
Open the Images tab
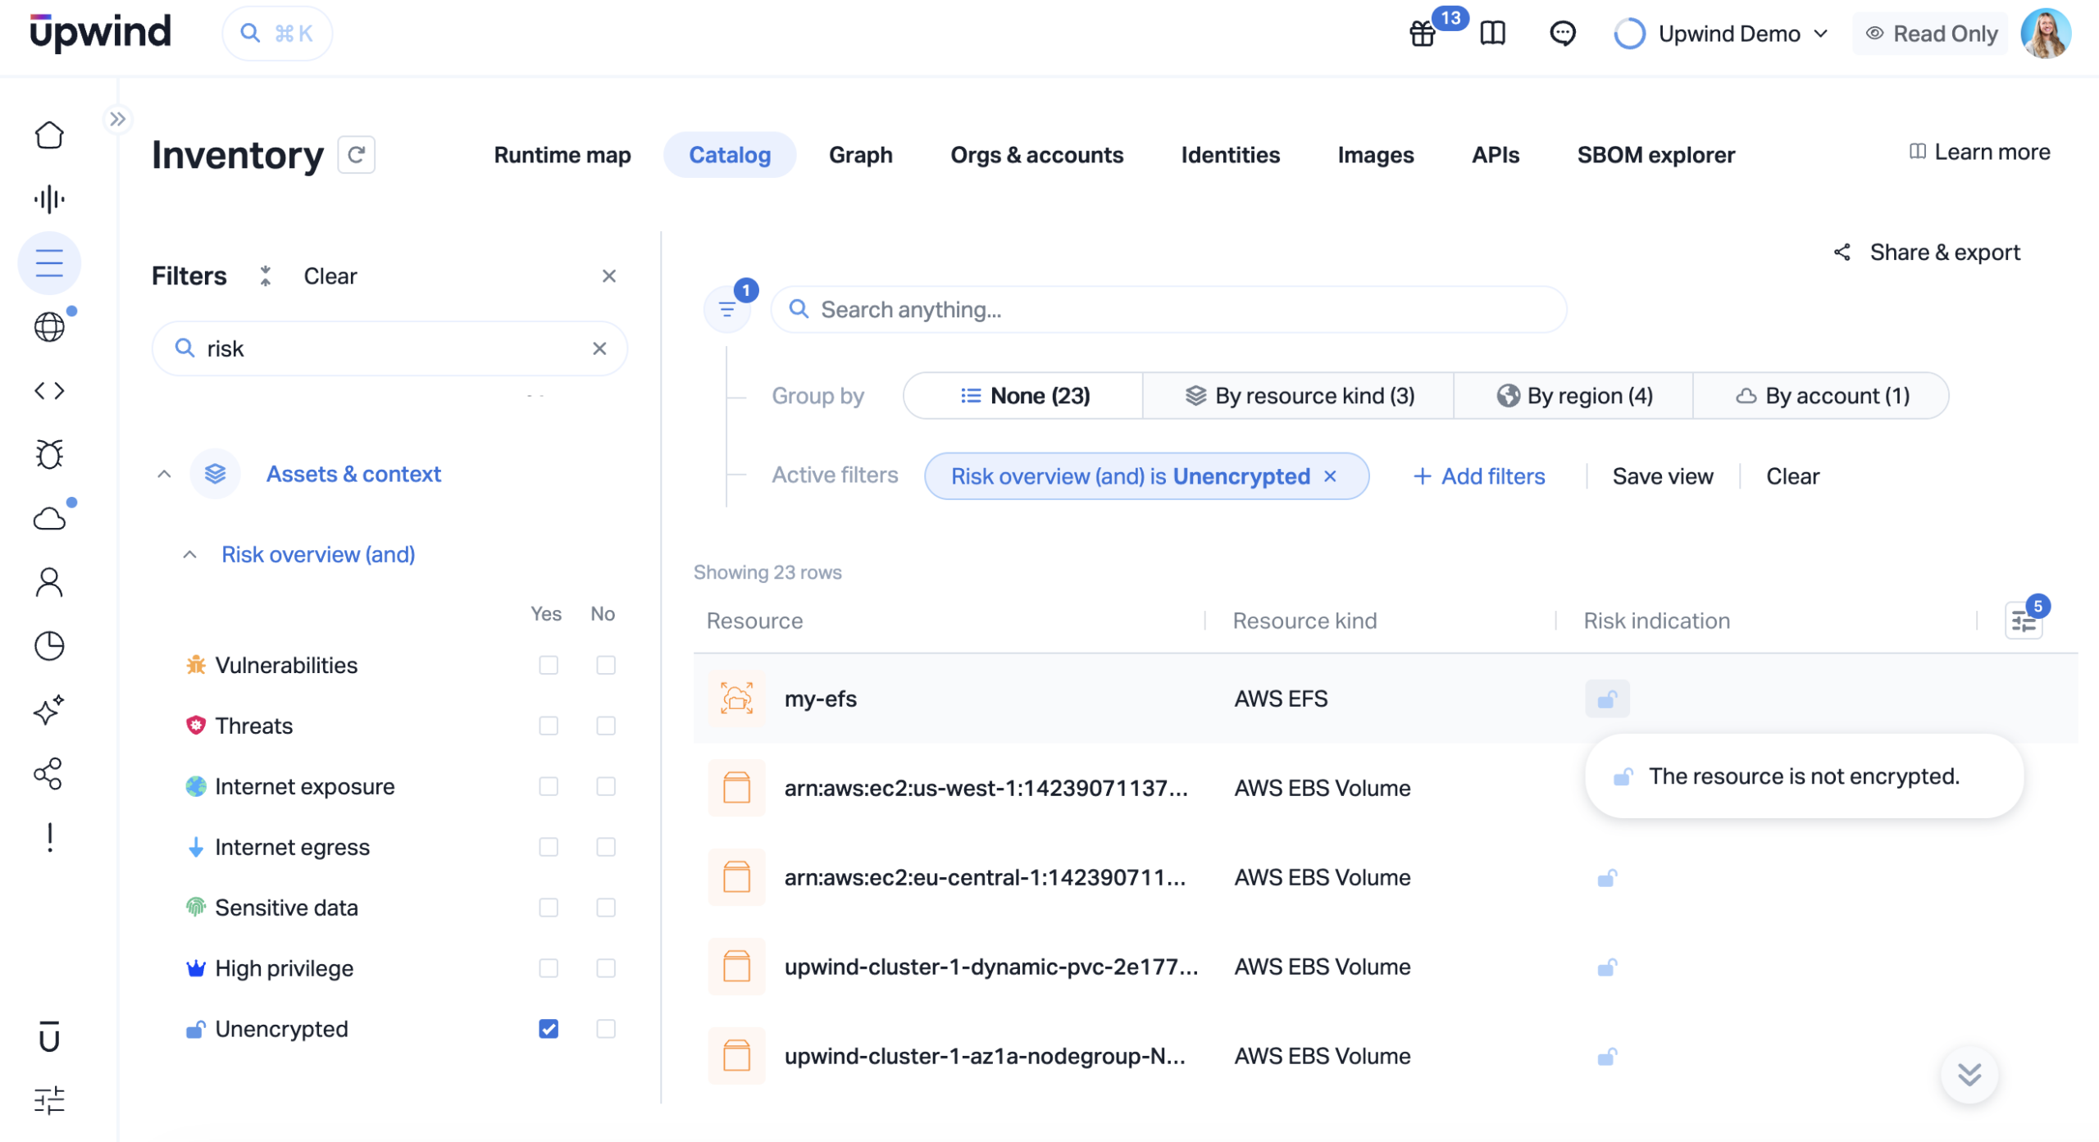[1376, 155]
